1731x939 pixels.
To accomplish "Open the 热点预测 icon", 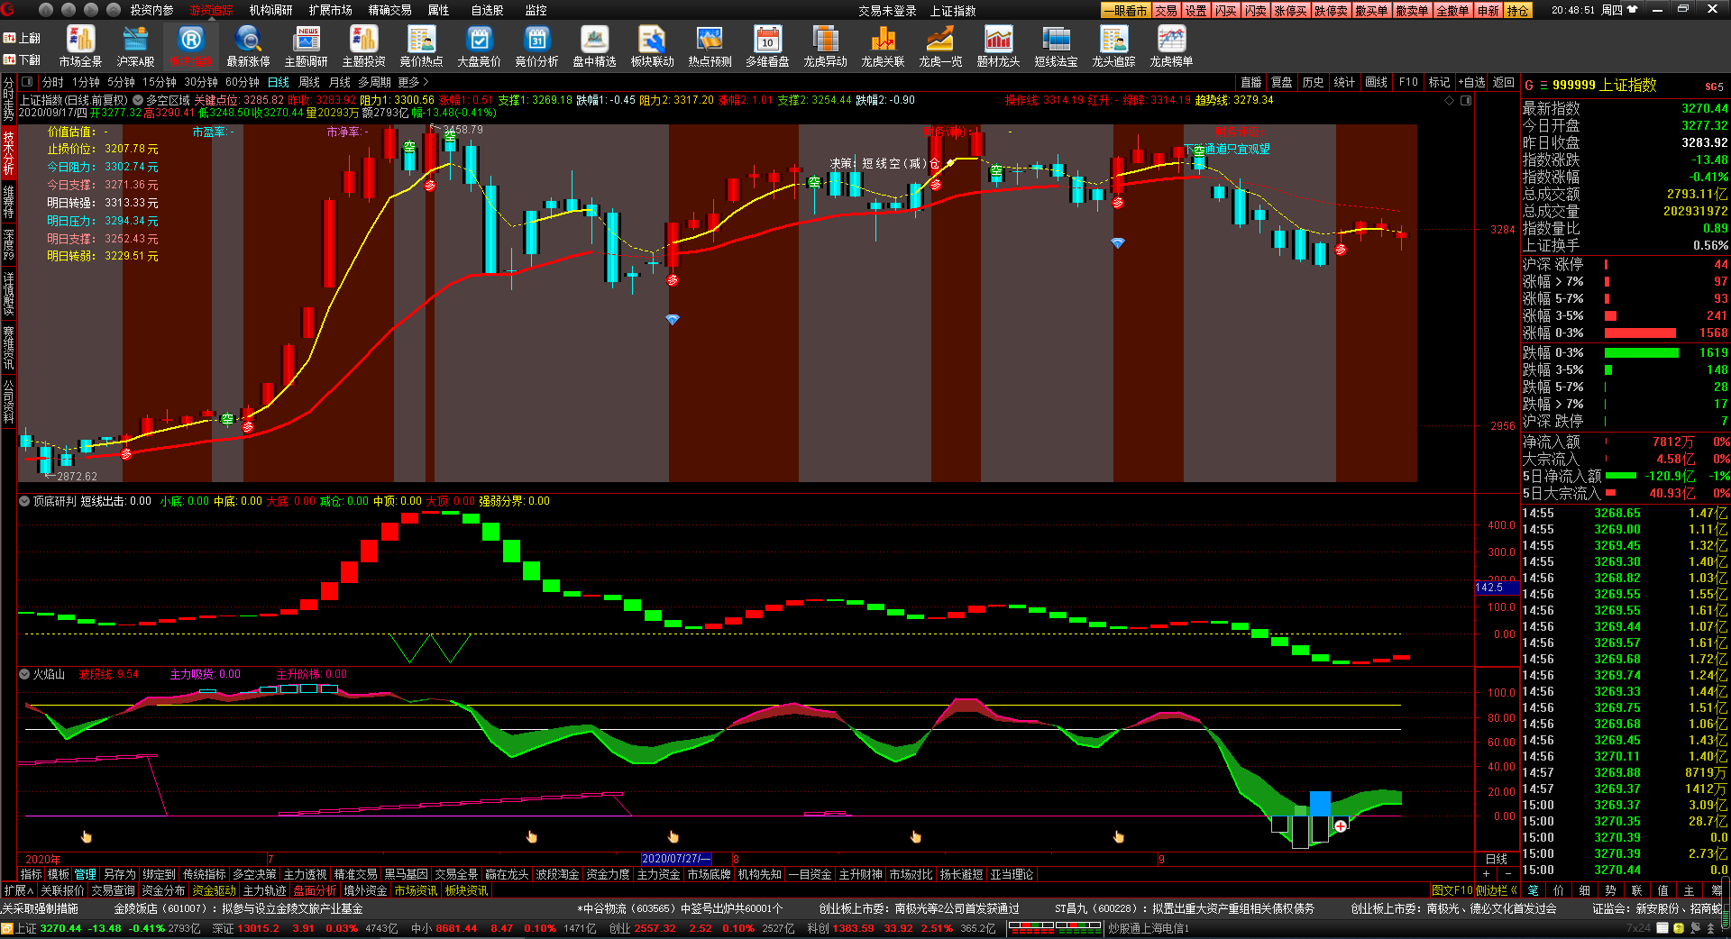I will coord(710,46).
